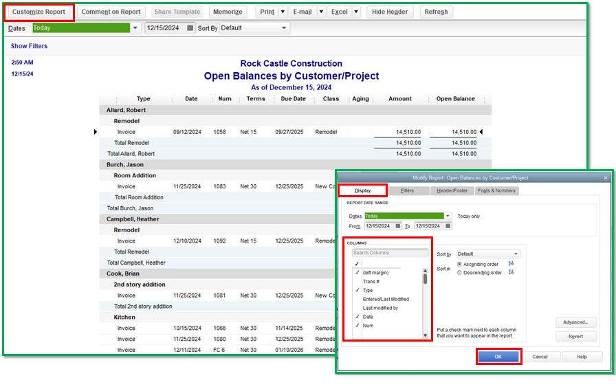Screen dimensions: 616x389
Task: Expand the E-mail dropdown arrow
Action: 321,12
